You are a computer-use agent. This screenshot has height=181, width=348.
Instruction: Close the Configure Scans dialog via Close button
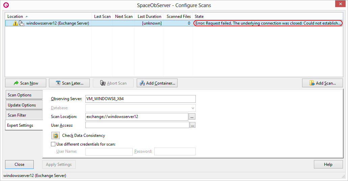point(19,164)
